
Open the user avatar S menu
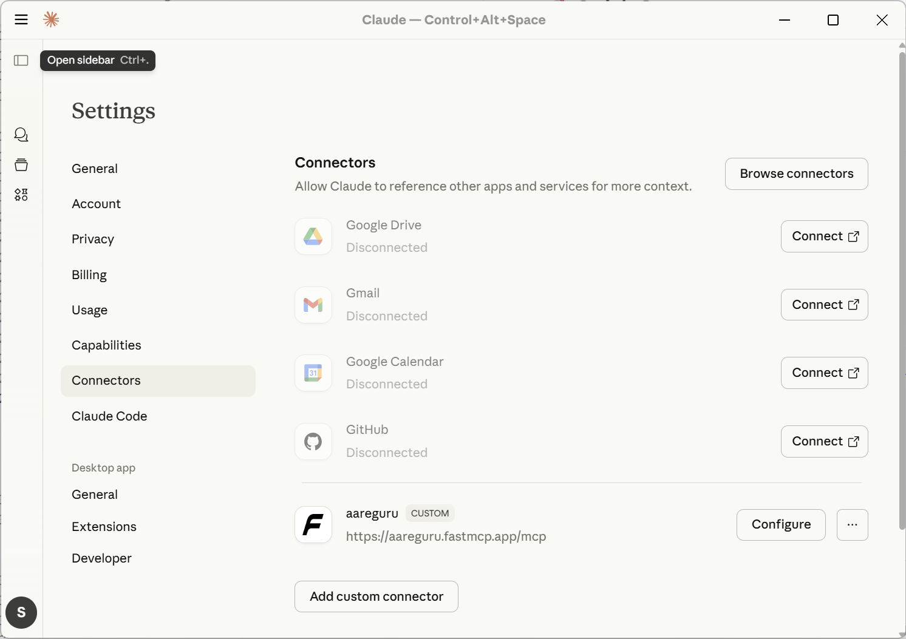tap(21, 612)
